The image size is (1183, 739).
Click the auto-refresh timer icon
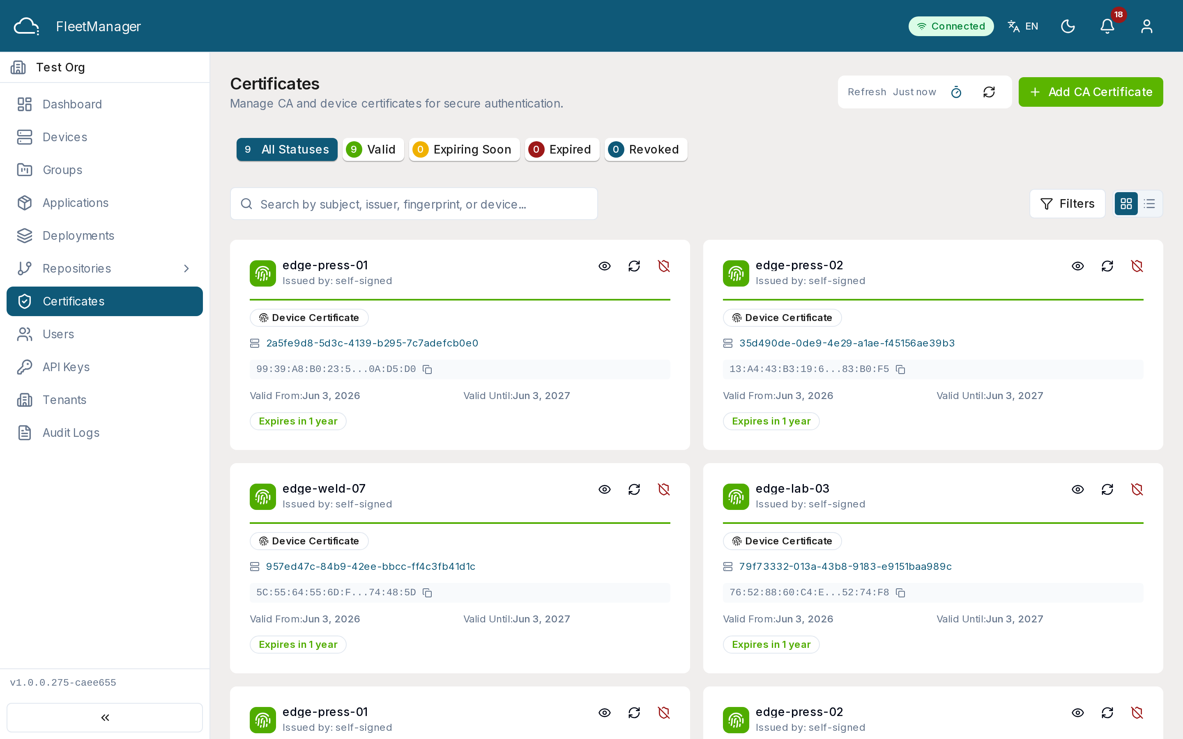(956, 92)
